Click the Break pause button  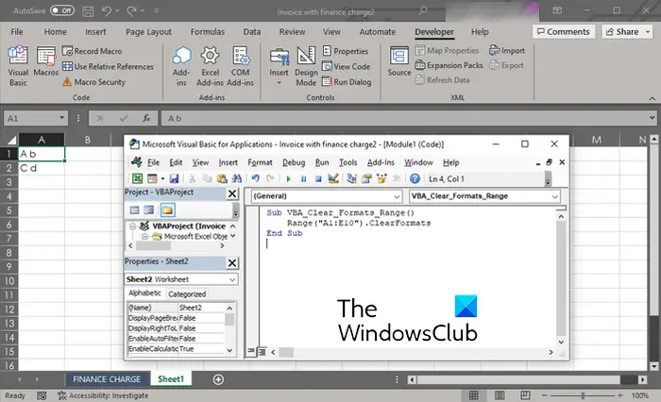(x=303, y=178)
